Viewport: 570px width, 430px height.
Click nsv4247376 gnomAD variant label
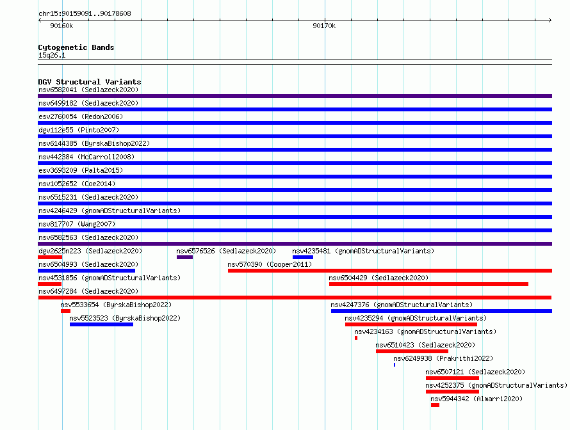[x=402, y=305]
